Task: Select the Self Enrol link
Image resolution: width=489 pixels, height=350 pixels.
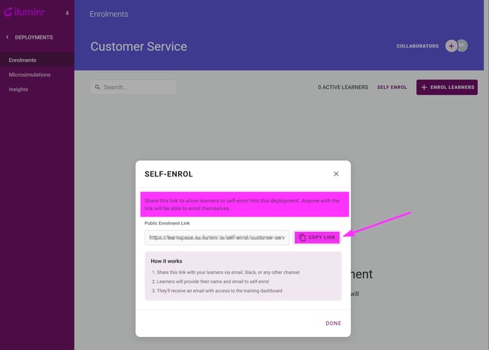Action: (392, 87)
